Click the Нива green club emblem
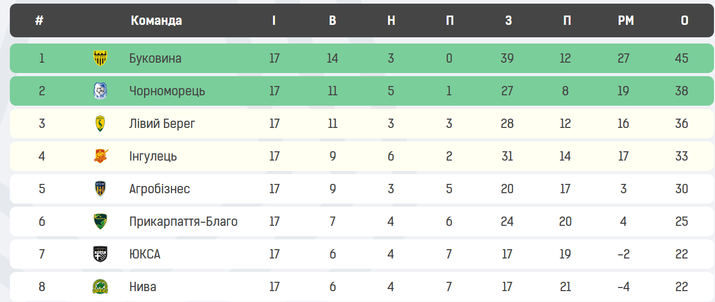 (x=100, y=286)
